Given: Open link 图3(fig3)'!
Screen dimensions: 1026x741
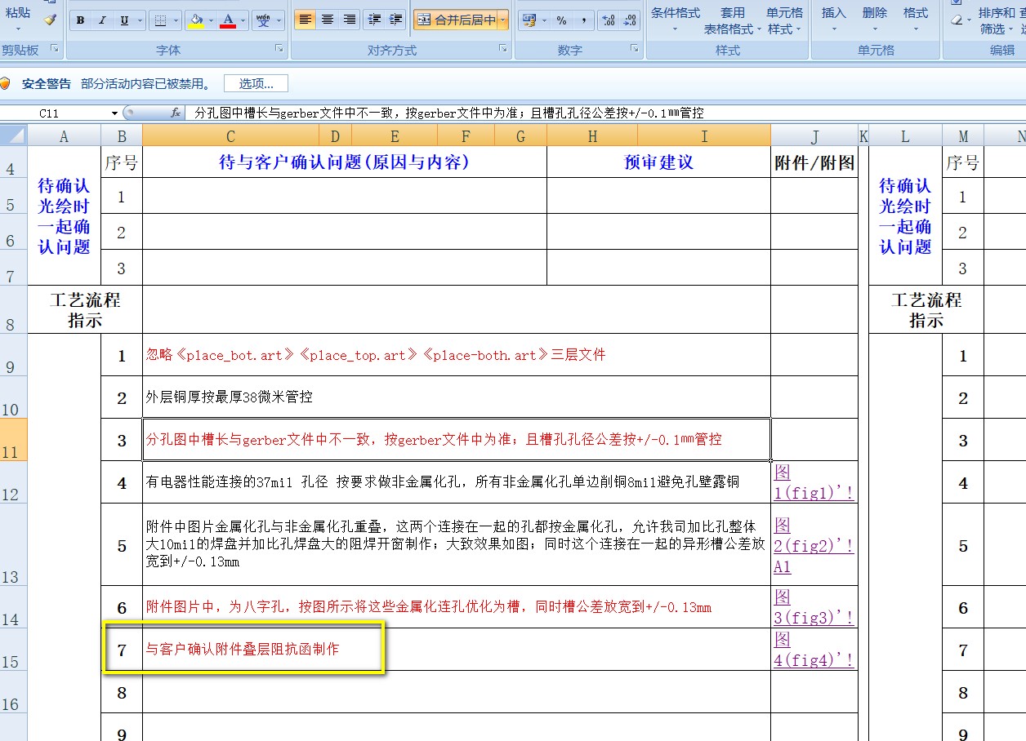Looking at the screenshot, I should coord(814,607).
